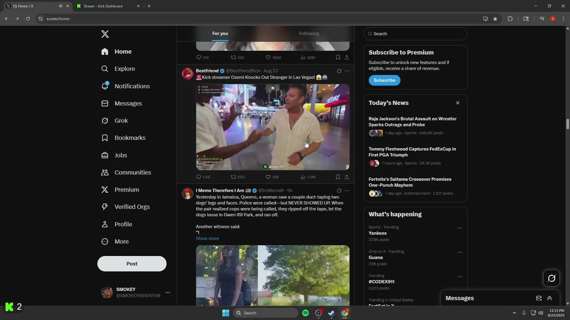Open I Meme Therefore I Am profile name

[x=220, y=191]
